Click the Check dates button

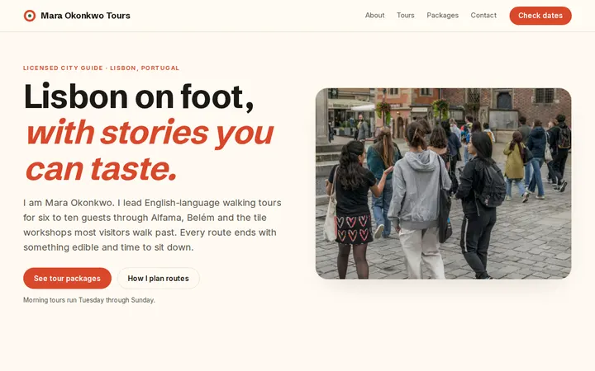[x=540, y=16]
